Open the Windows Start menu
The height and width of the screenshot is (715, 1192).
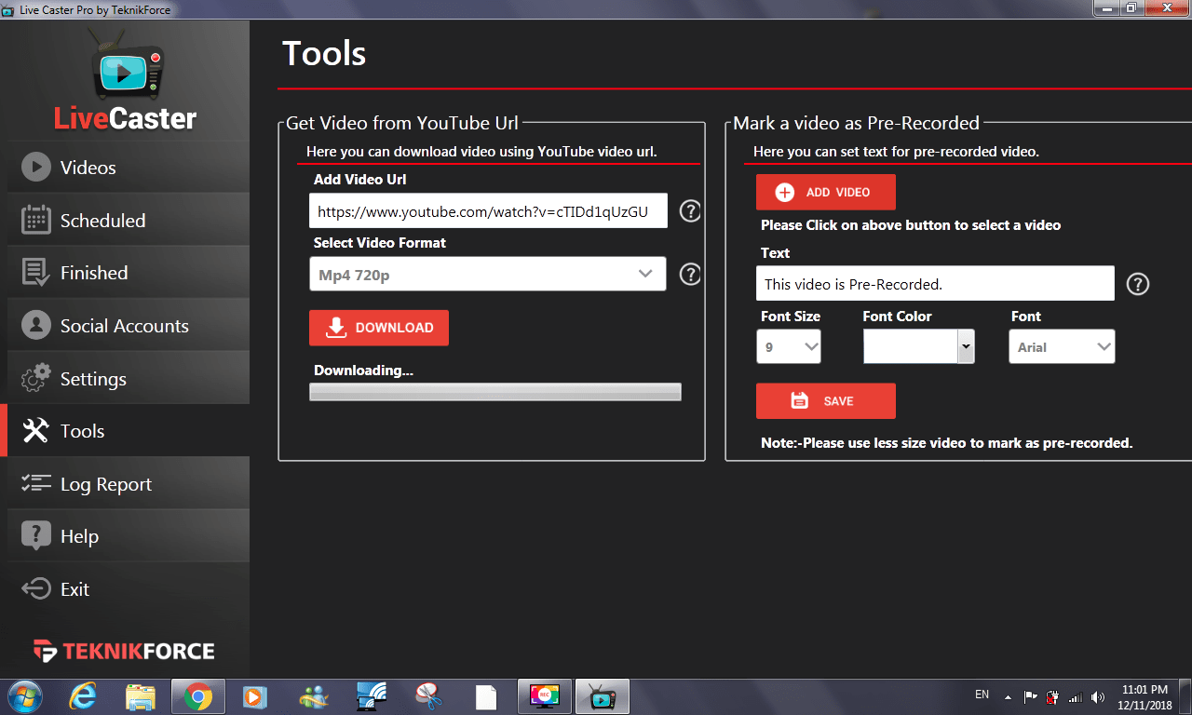click(25, 696)
